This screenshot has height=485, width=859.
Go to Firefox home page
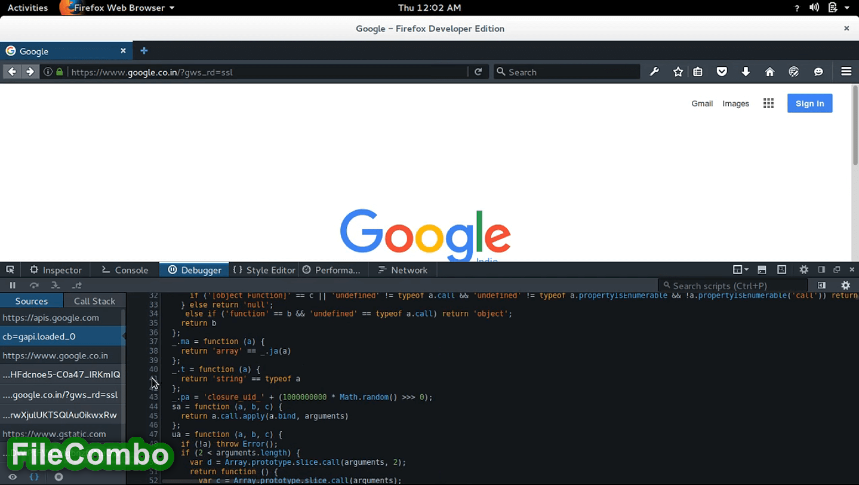click(x=770, y=72)
